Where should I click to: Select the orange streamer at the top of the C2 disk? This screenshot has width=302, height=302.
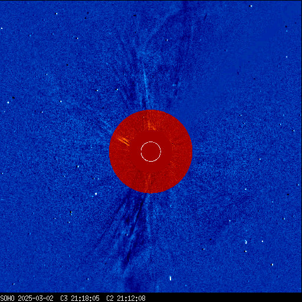click(151, 125)
